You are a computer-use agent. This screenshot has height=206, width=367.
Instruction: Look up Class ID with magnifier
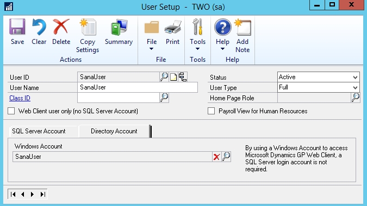tap(164, 98)
